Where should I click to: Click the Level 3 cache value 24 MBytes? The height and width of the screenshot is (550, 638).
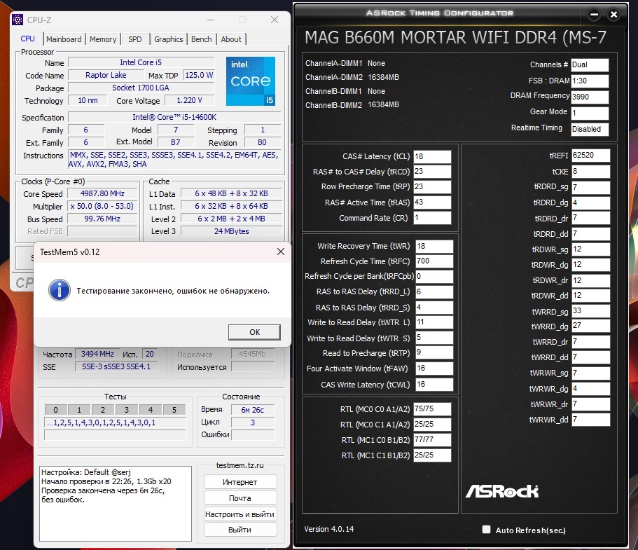coord(231,231)
